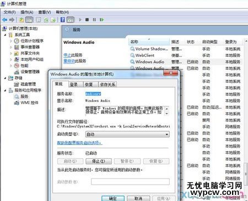Click the Pause service toolbar icon
Image resolution: width=248 pixels, height=201 pixels.
tap(94, 20)
